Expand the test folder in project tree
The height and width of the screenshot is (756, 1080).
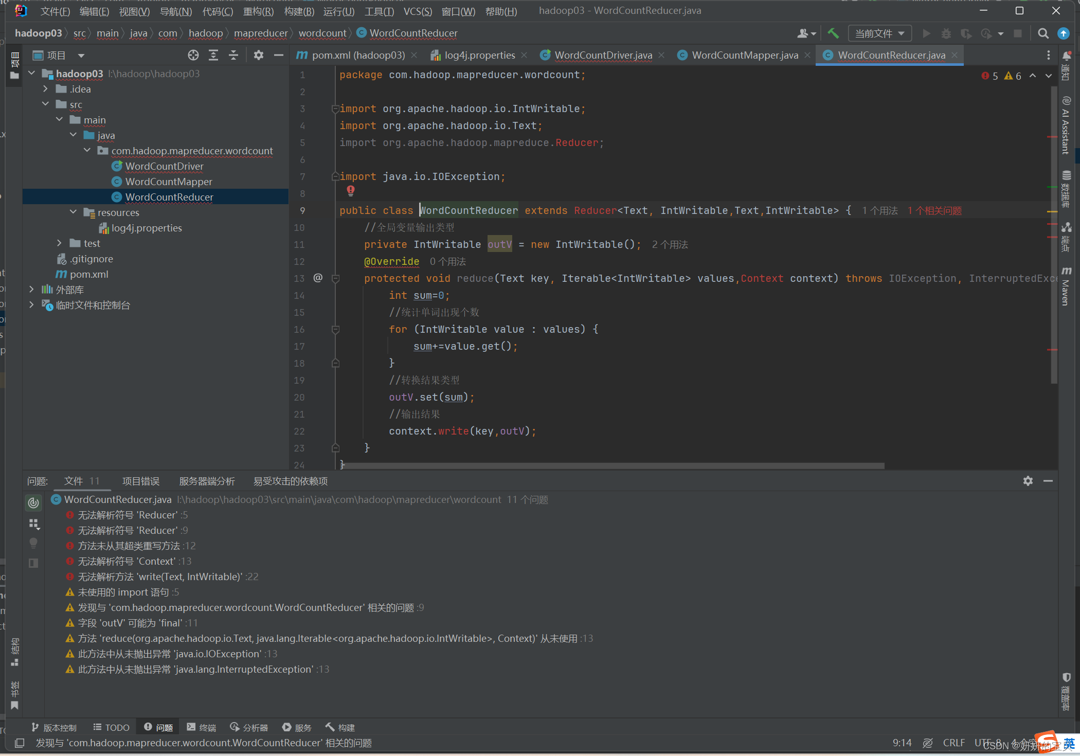click(59, 243)
